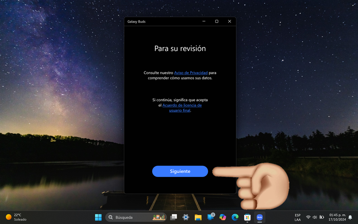Launch File Explorer from the taskbar
This screenshot has width=358, height=224.
[x=198, y=217]
